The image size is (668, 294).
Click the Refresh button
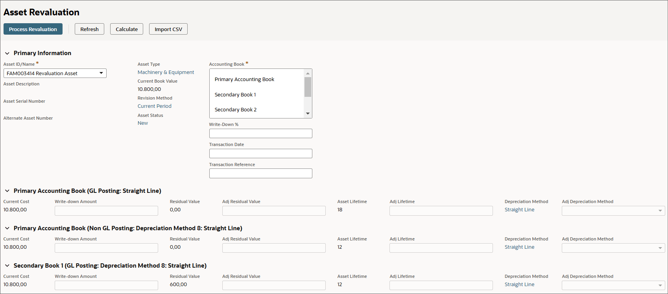point(89,29)
